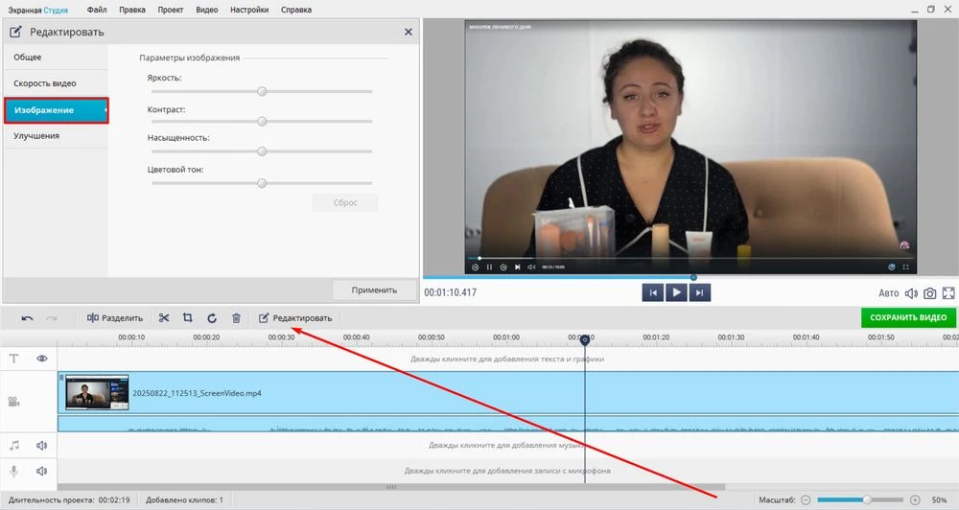Mute the music track speaker
Image resolution: width=959 pixels, height=510 pixels.
click(x=42, y=445)
